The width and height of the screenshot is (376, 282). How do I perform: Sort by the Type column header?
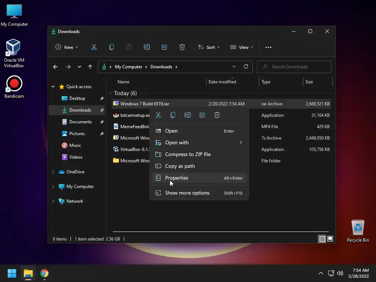click(281, 82)
